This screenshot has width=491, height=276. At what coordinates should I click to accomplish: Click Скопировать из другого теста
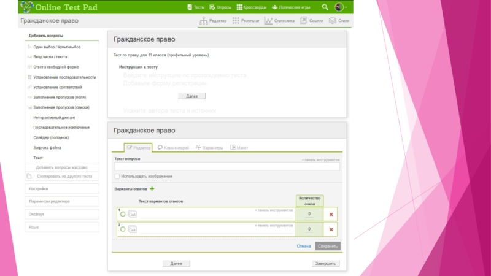[62, 177]
